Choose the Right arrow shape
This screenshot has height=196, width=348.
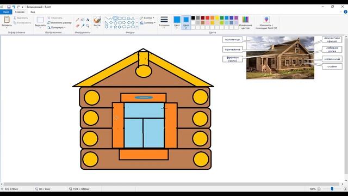tap(124, 23)
